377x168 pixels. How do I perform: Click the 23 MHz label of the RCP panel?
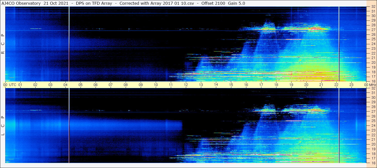(373, 48)
